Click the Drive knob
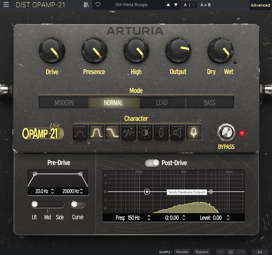The image size is (272, 255). coord(52,50)
